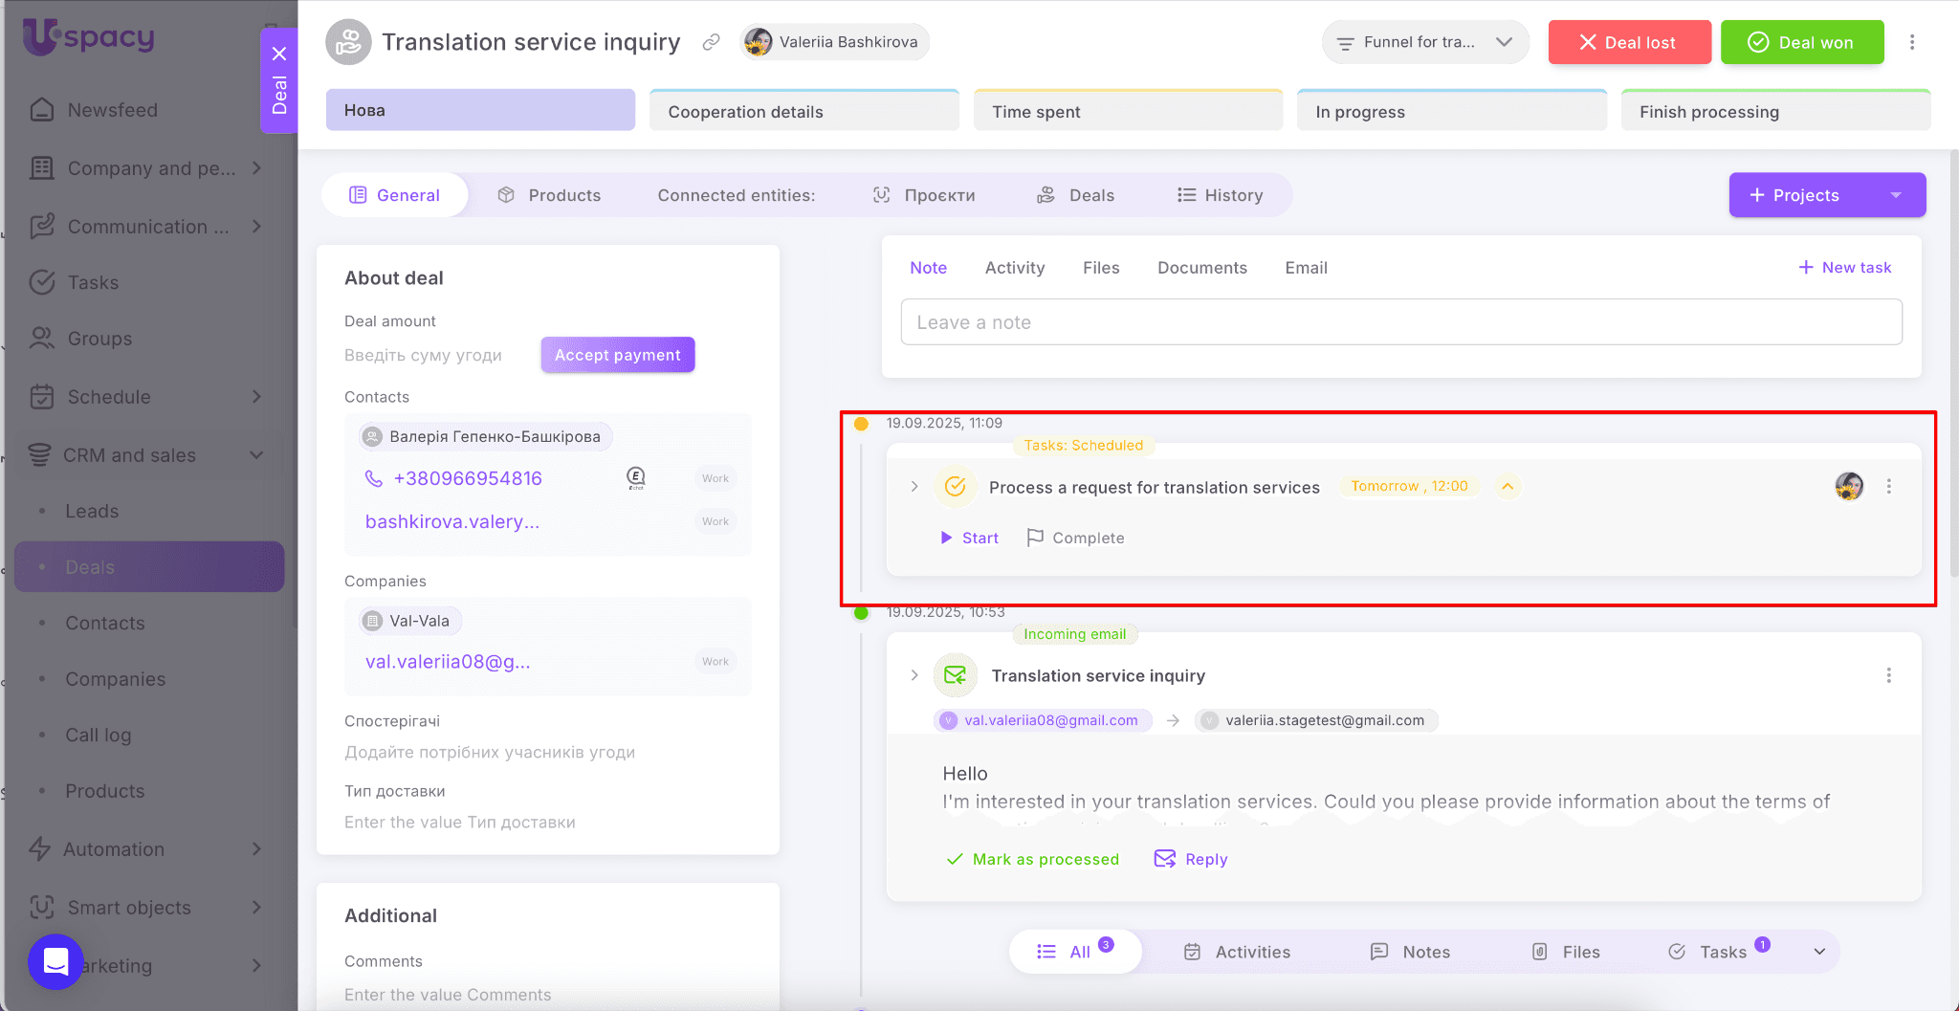1959x1011 pixels.
Task: Select the Cooperation details pipeline stage
Action: 803,112
